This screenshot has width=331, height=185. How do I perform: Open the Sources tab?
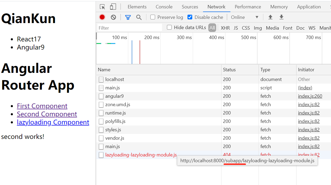190,7
